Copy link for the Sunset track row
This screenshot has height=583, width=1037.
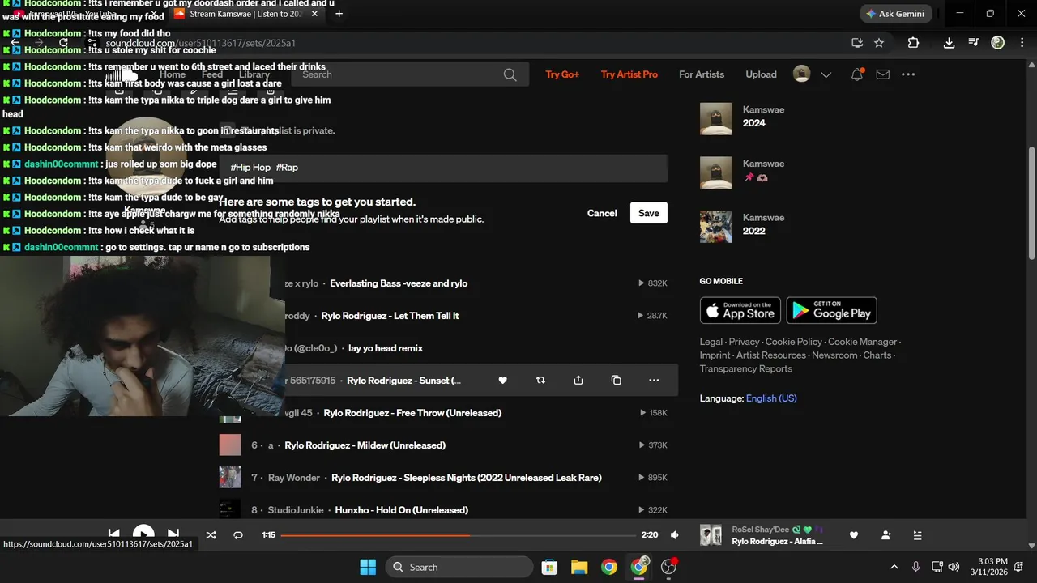point(616,381)
